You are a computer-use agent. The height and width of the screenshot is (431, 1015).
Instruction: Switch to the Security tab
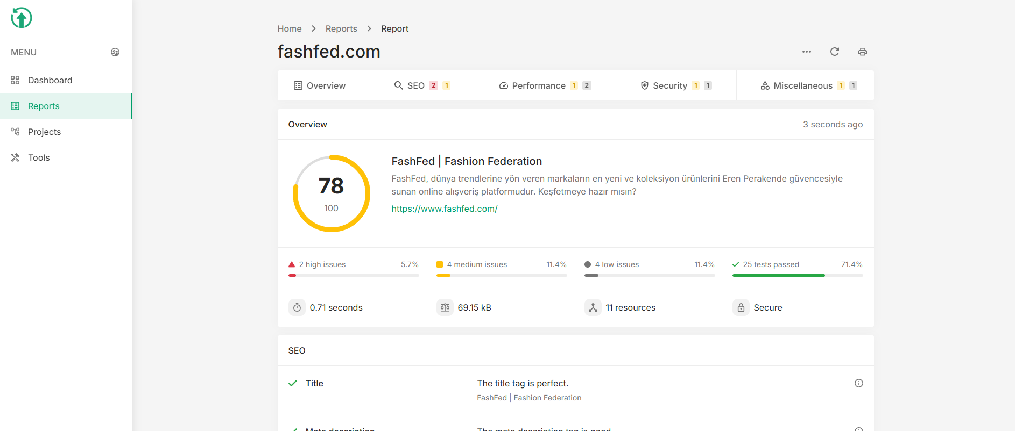click(x=676, y=85)
